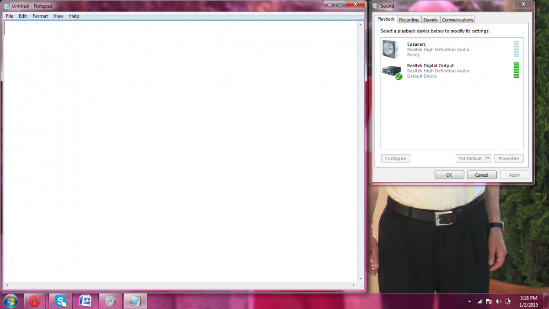Open the Help menu in Notepad
The width and height of the screenshot is (549, 309).
[74, 16]
